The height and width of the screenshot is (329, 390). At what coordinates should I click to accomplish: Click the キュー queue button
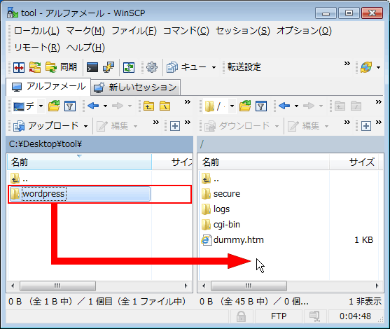[x=186, y=67]
